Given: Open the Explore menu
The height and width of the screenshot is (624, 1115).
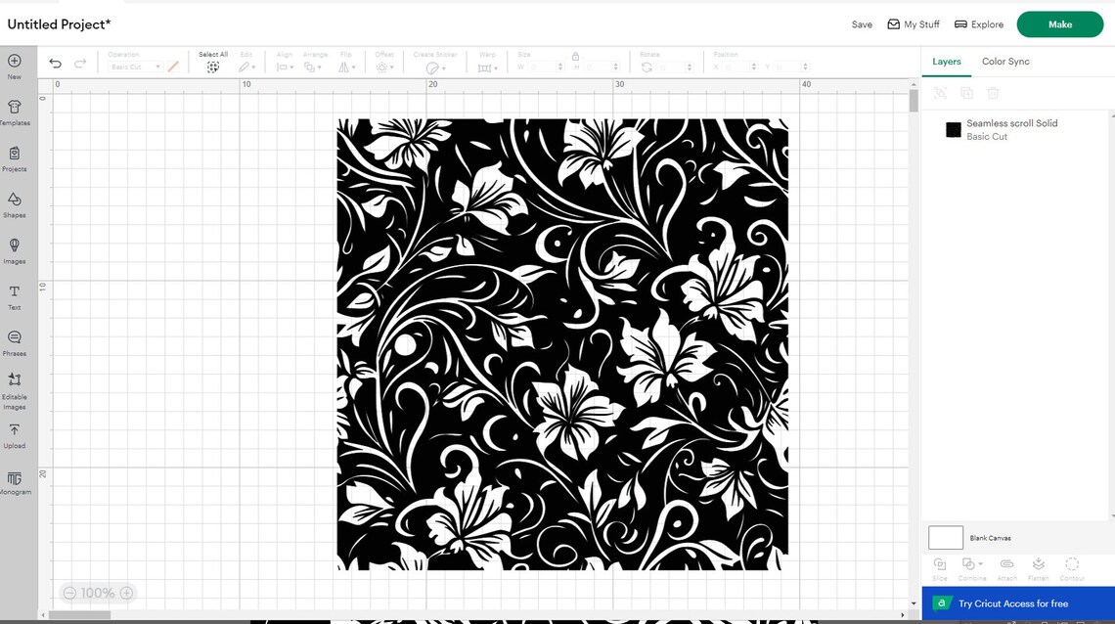Looking at the screenshot, I should point(978,23).
